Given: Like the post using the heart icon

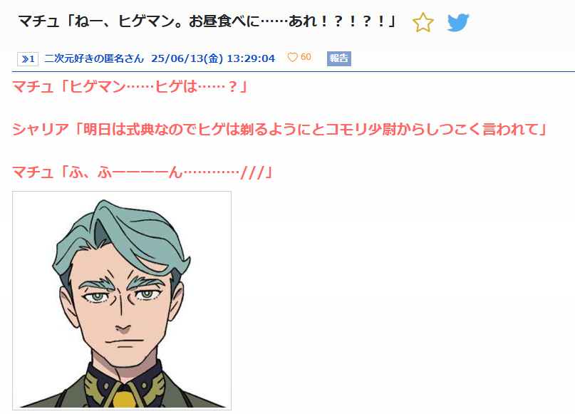Looking at the screenshot, I should [x=292, y=58].
